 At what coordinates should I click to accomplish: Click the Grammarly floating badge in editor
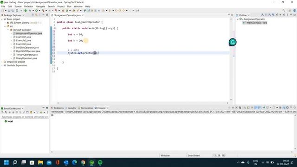pos(232,42)
